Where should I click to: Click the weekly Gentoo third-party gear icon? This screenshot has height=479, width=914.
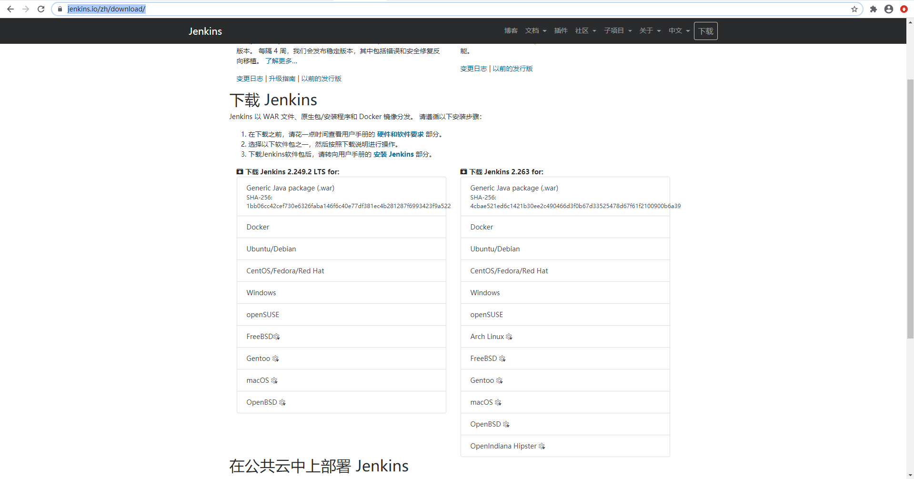[x=499, y=380]
